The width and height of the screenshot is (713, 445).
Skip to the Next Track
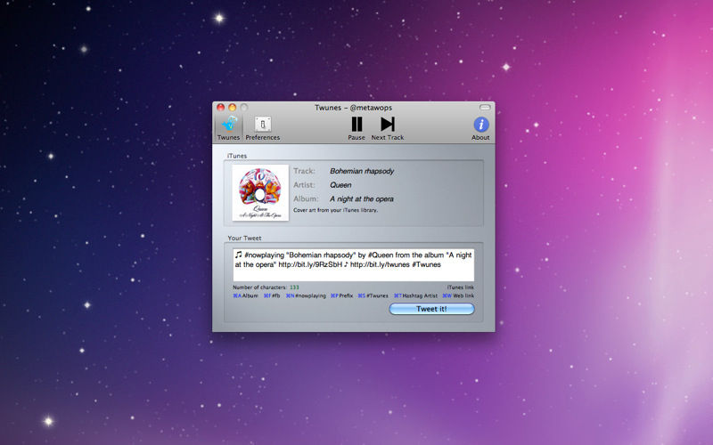pos(388,128)
